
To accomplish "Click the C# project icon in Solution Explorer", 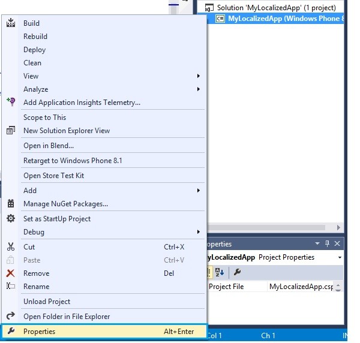I will coord(220,19).
